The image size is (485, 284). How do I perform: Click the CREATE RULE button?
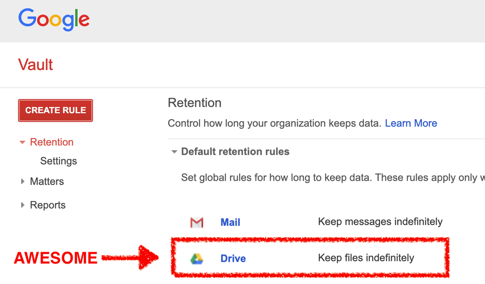tap(55, 110)
